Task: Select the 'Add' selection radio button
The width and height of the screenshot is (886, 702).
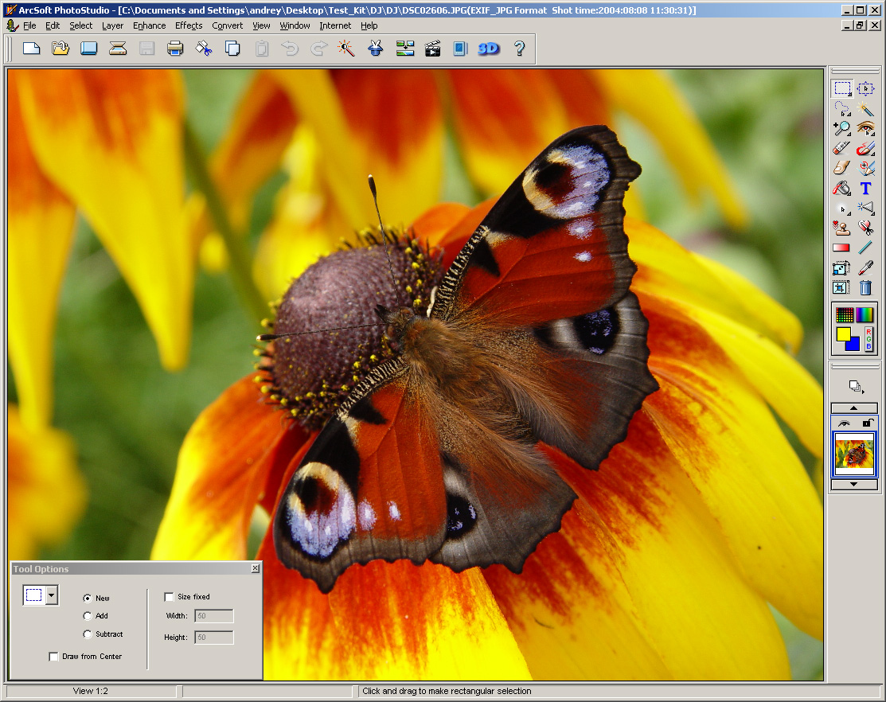Action: [x=88, y=615]
